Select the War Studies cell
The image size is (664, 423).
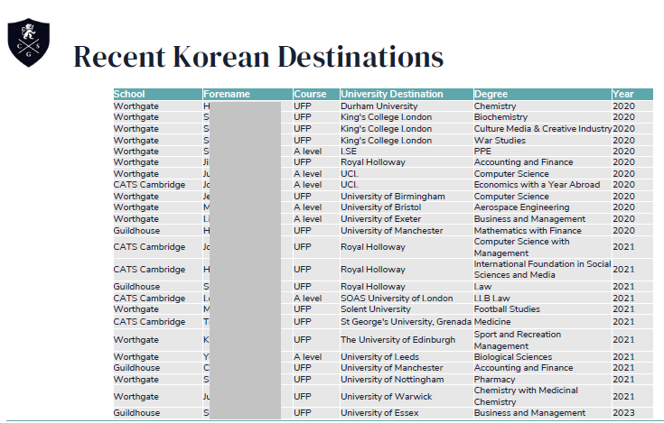coord(542,141)
